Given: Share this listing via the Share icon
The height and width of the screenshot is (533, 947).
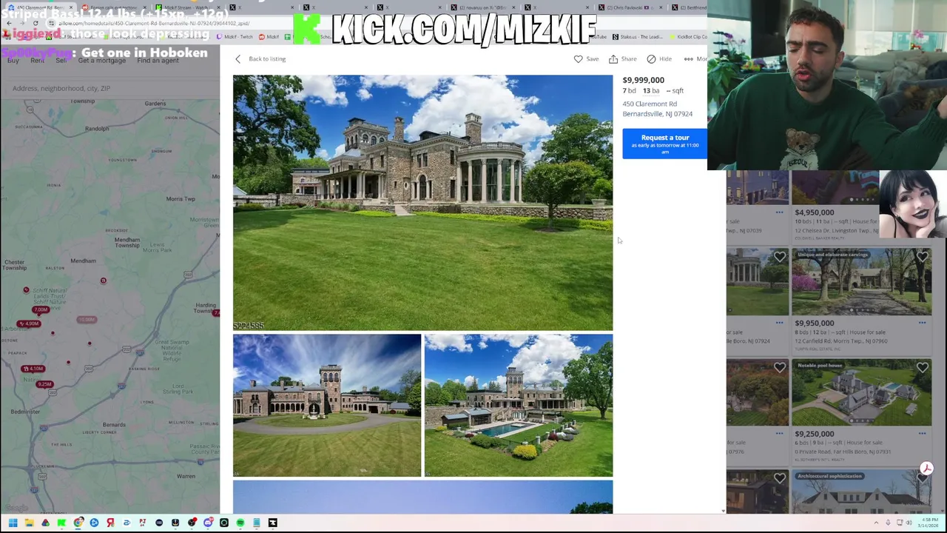Looking at the screenshot, I should (x=613, y=58).
